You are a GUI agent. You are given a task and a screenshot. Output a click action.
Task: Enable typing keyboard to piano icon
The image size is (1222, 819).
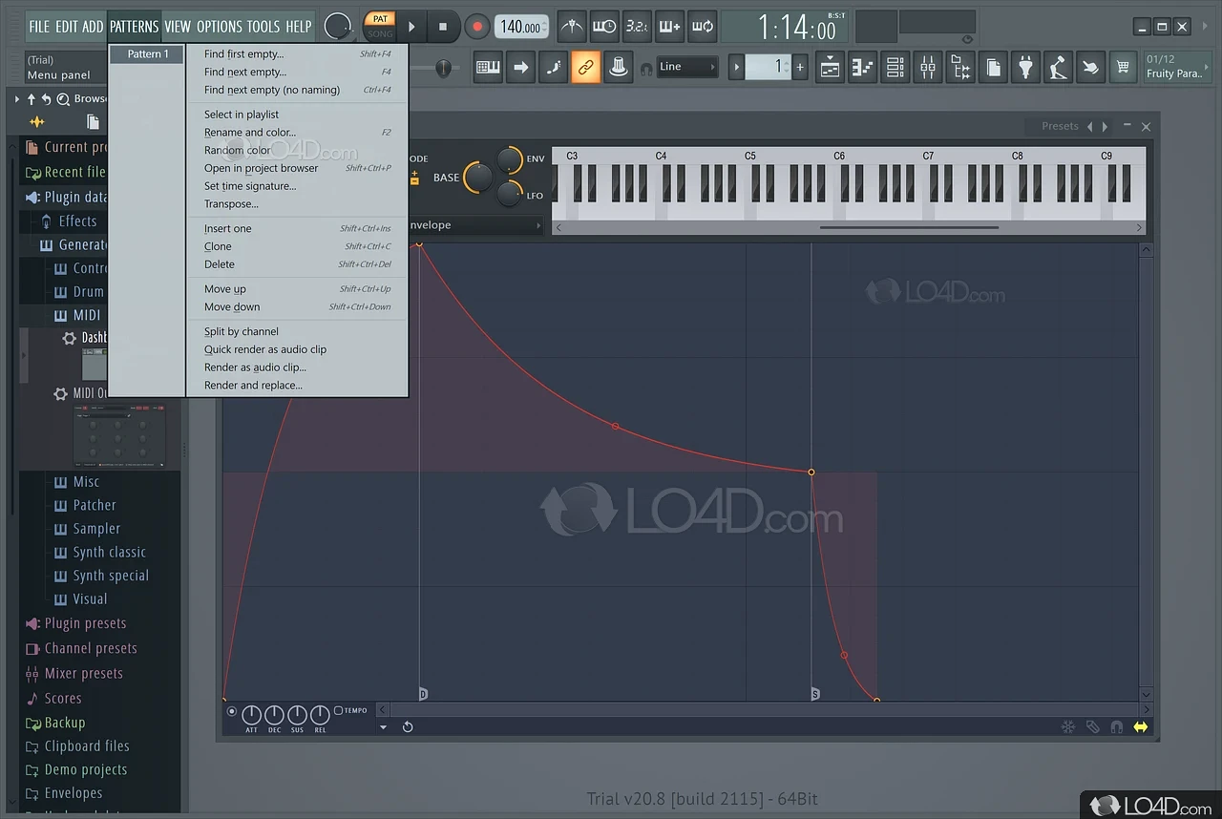coord(488,67)
